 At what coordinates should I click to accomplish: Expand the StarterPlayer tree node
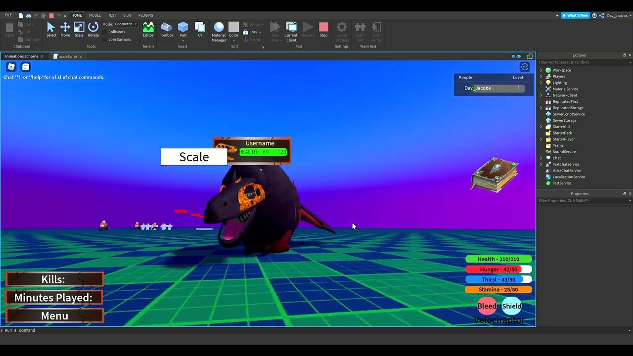click(x=541, y=139)
